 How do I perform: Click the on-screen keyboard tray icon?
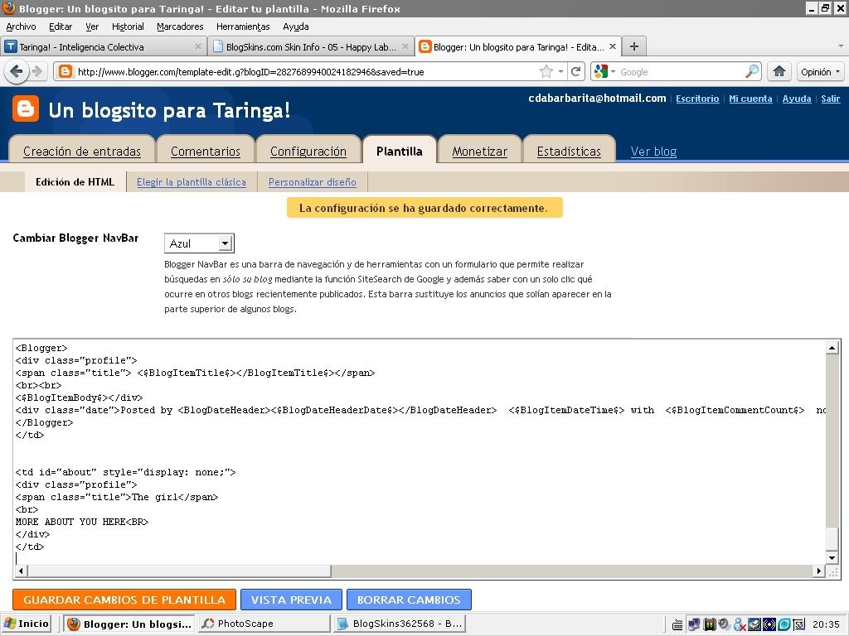[677, 624]
